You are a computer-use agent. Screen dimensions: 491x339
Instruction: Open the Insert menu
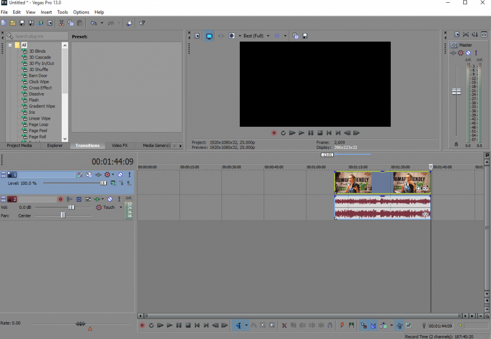[47, 12]
